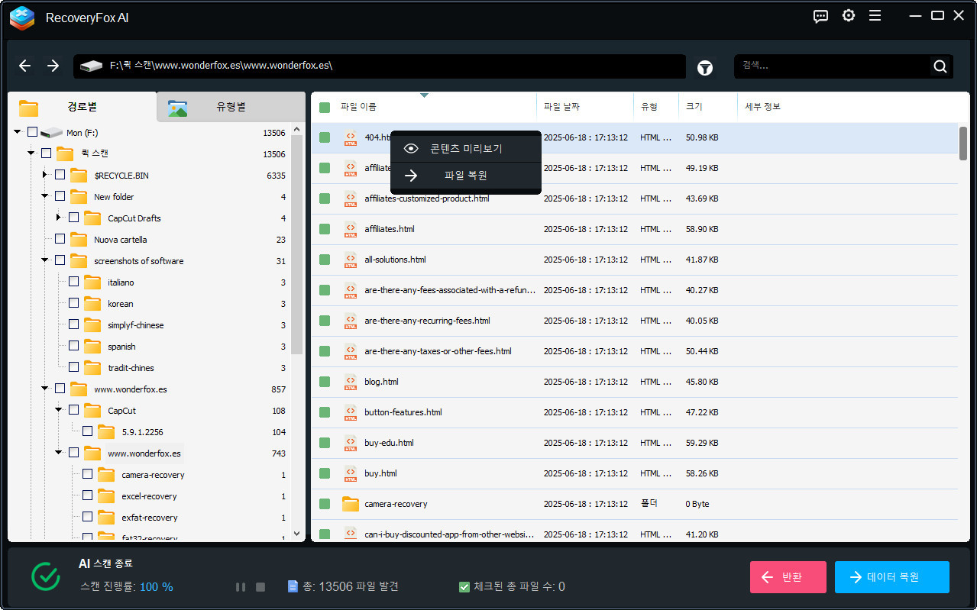This screenshot has height=610, width=977.
Task: Toggle the checkbox for blog.html
Action: [325, 382]
